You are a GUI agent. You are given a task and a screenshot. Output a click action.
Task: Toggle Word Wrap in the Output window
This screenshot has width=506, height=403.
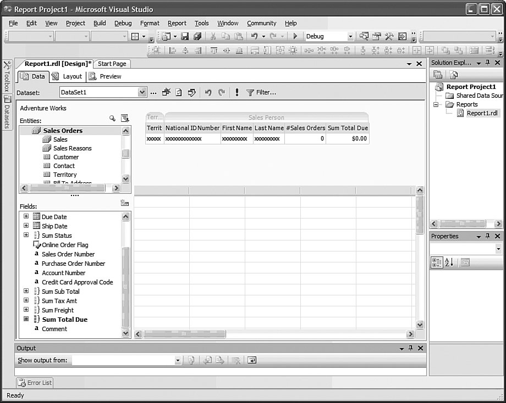pos(252,360)
